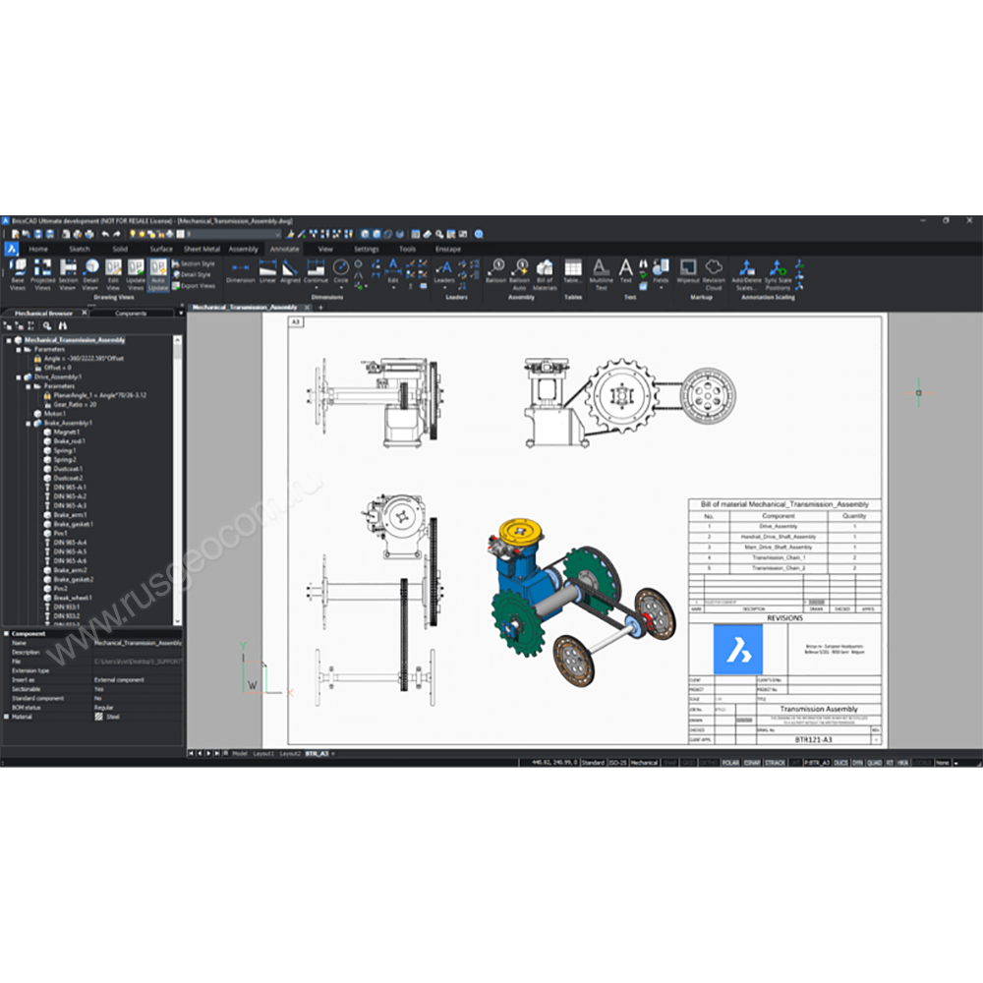Select the Dimension tool in the ribbon
Screen dimensions: 983x983
coord(241,269)
